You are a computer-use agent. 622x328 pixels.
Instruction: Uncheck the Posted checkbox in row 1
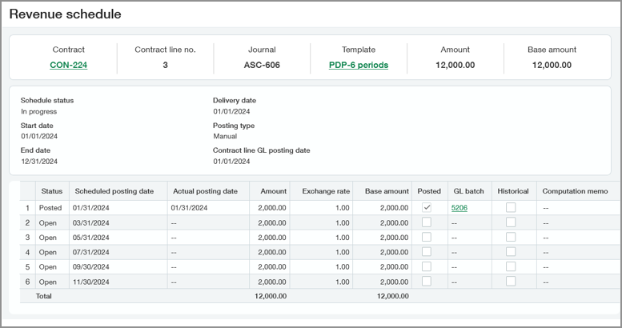pyautogui.click(x=427, y=208)
